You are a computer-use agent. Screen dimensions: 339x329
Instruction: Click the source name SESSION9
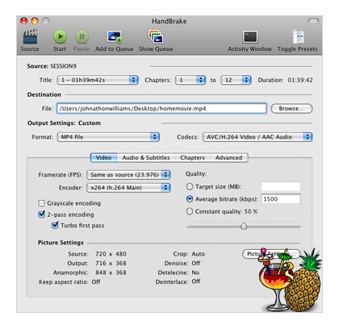coord(63,66)
